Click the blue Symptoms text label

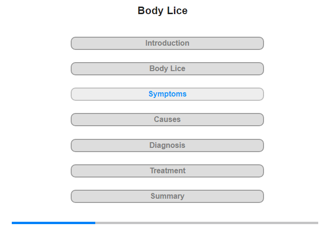point(167,94)
